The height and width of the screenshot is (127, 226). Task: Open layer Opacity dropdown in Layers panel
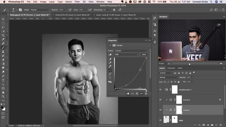click(193, 78)
